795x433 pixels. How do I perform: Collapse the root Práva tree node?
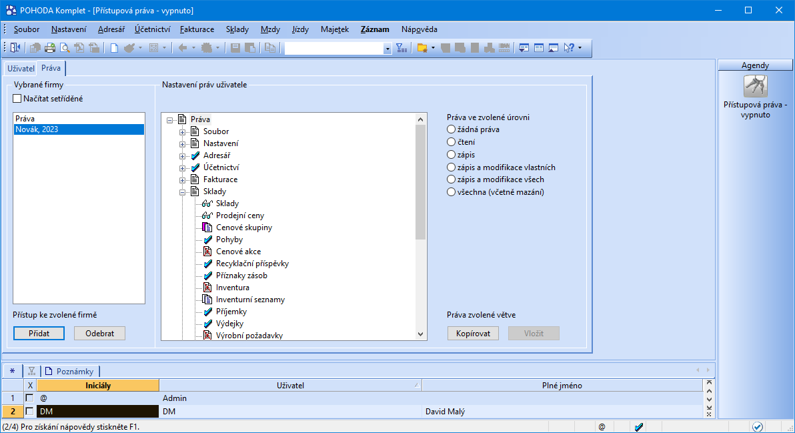(170, 120)
